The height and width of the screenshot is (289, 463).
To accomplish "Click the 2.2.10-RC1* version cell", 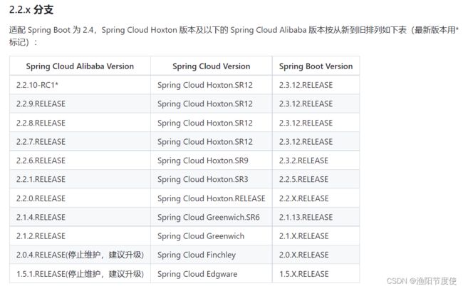I will coord(80,85).
